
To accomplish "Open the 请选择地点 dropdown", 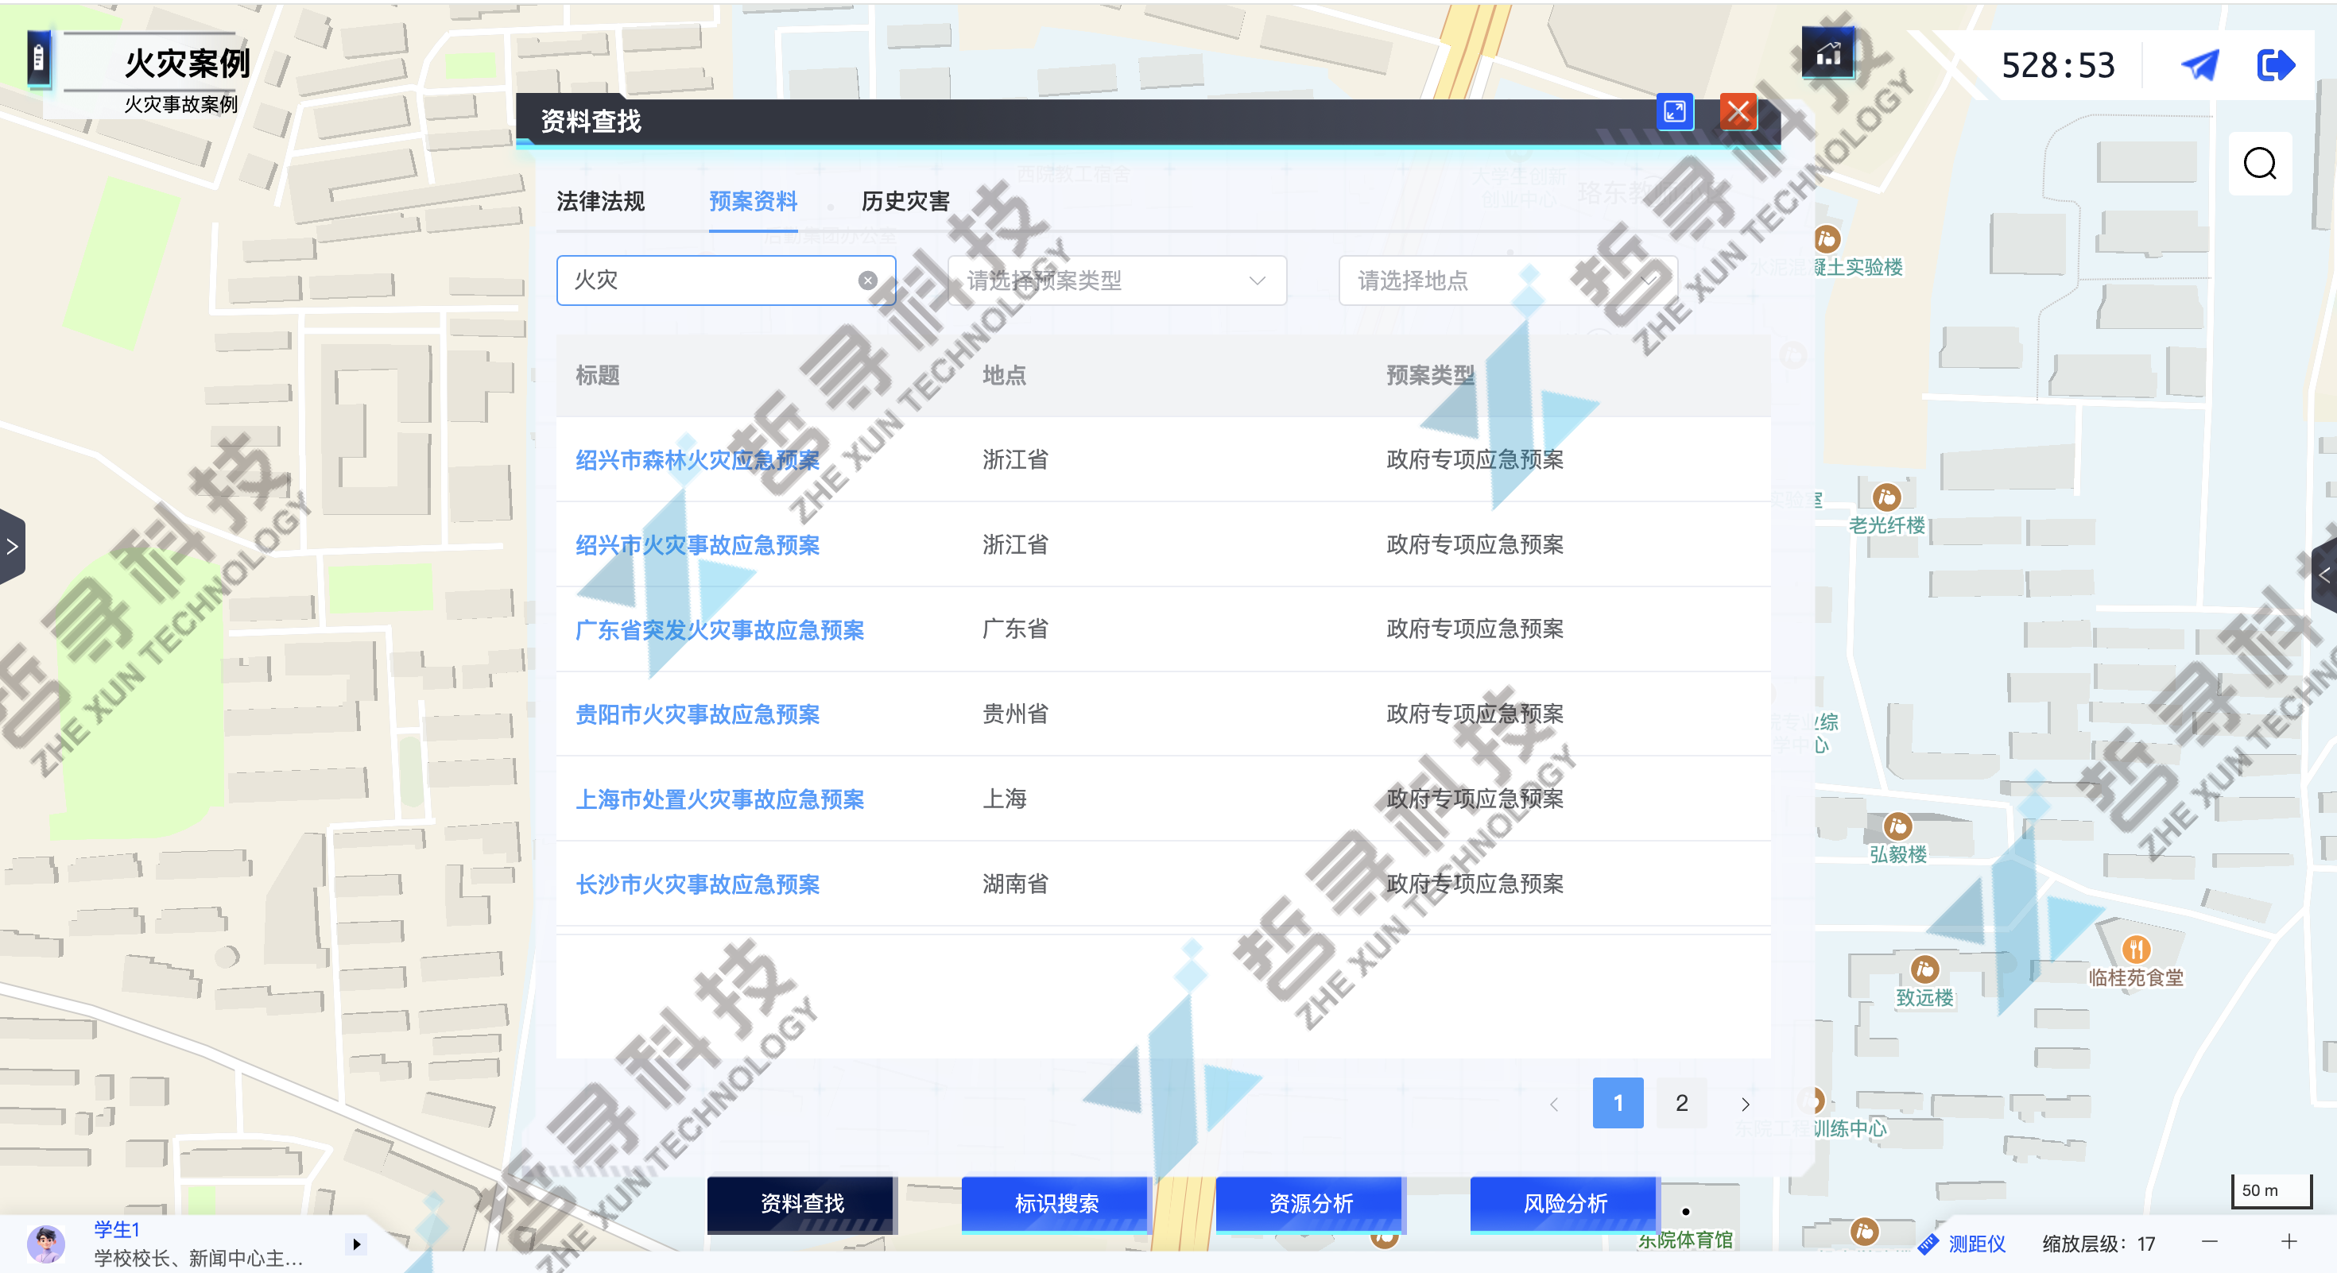I will pos(1507,281).
